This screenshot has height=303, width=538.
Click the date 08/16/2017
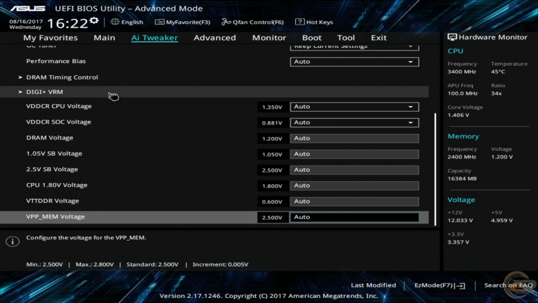[x=26, y=21]
